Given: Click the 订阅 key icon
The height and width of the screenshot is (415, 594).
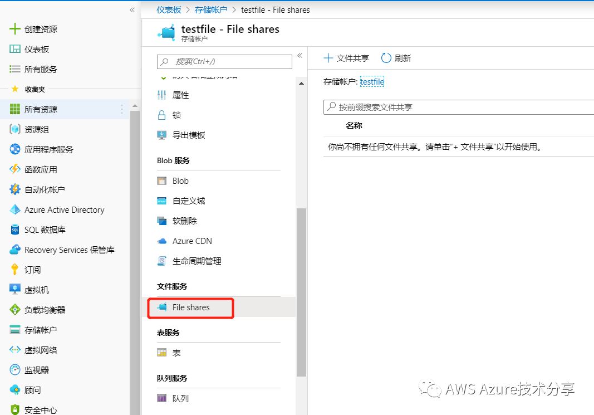Looking at the screenshot, I should point(15,270).
